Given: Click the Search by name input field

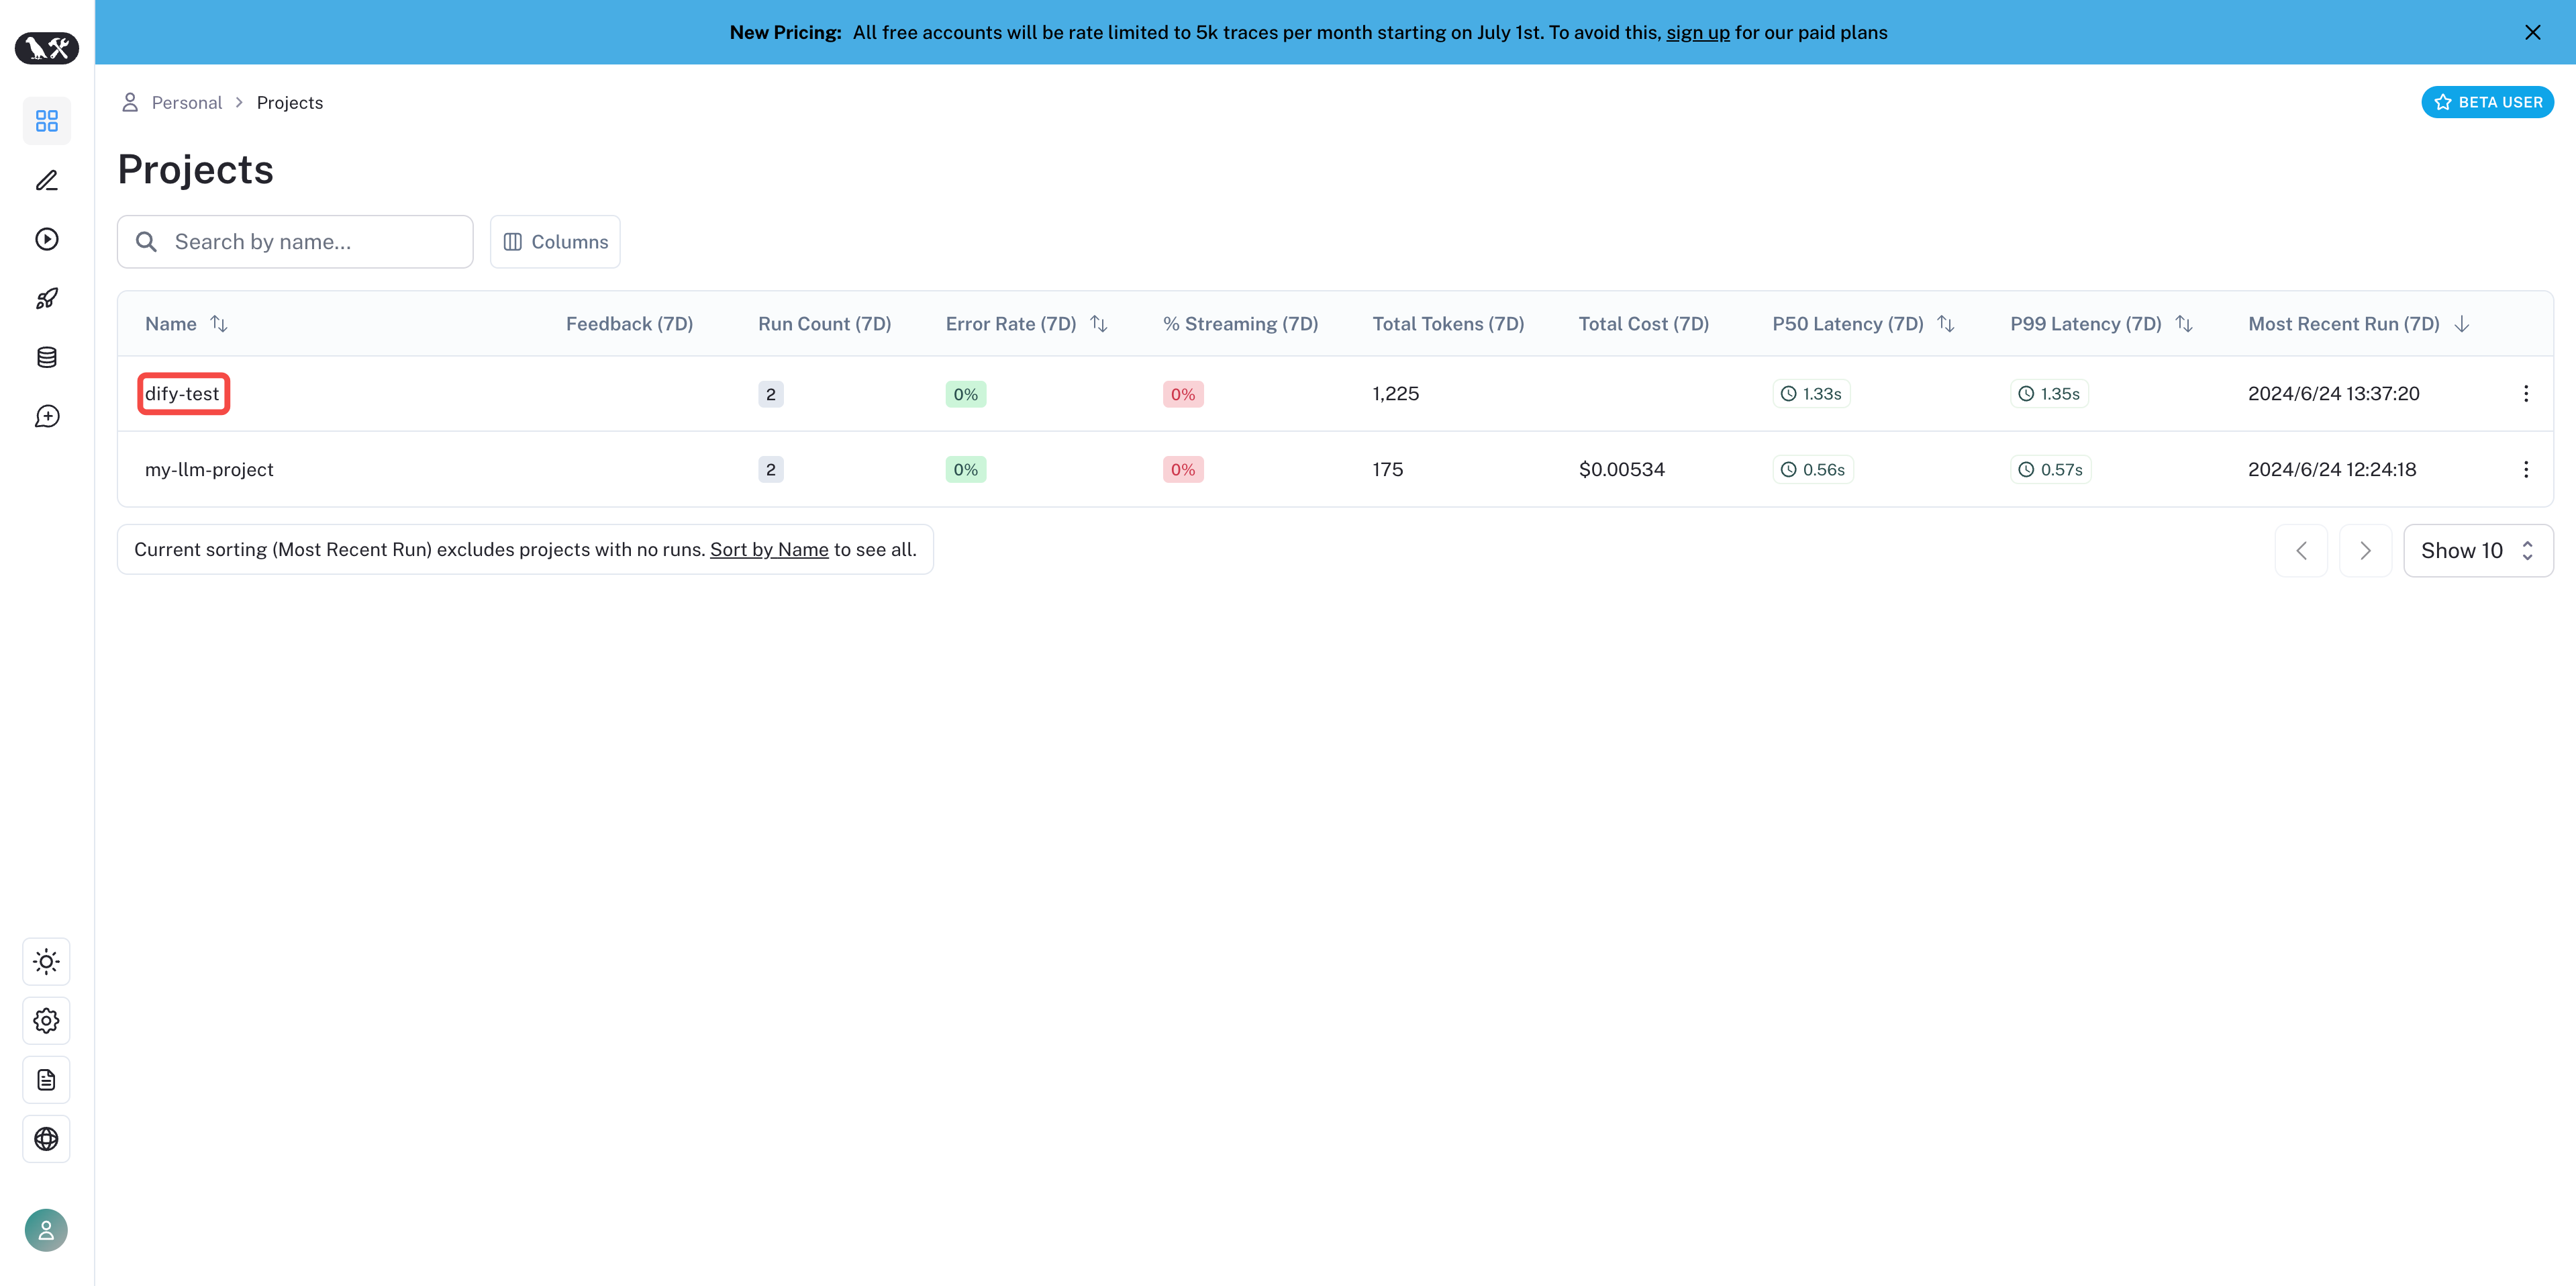Looking at the screenshot, I should 310,242.
